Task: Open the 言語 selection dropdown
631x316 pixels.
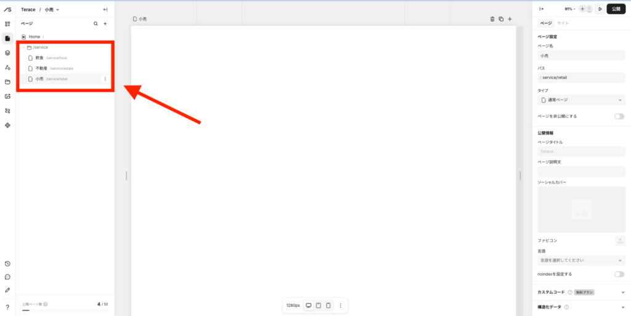Action: coord(582,261)
